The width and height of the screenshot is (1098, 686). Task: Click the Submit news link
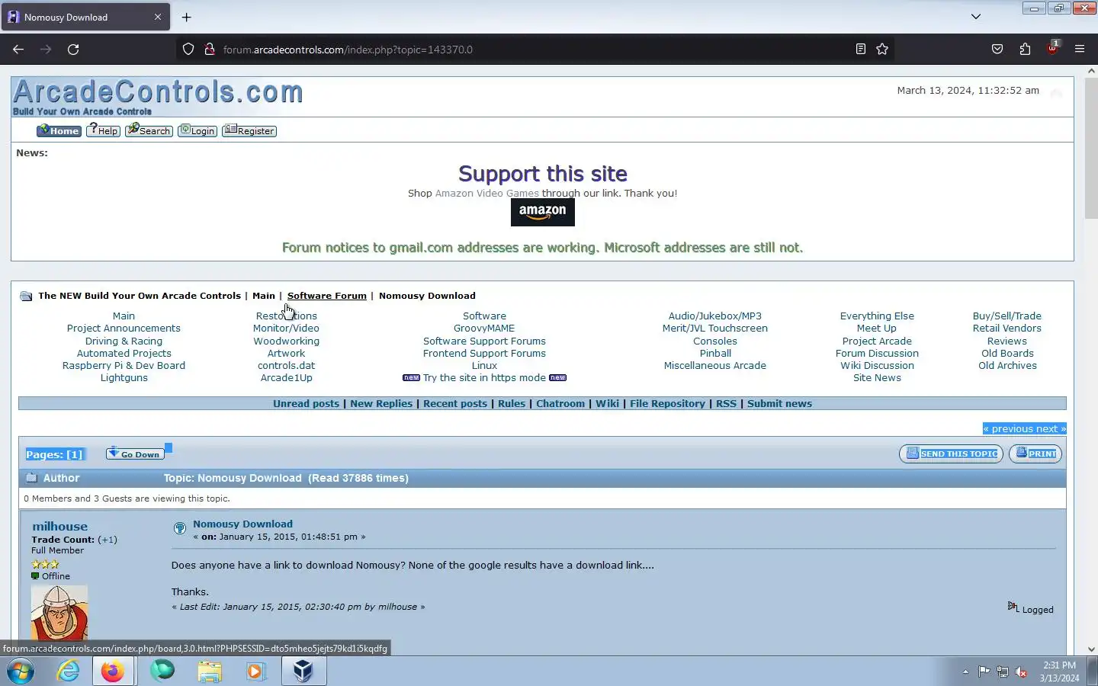(779, 403)
